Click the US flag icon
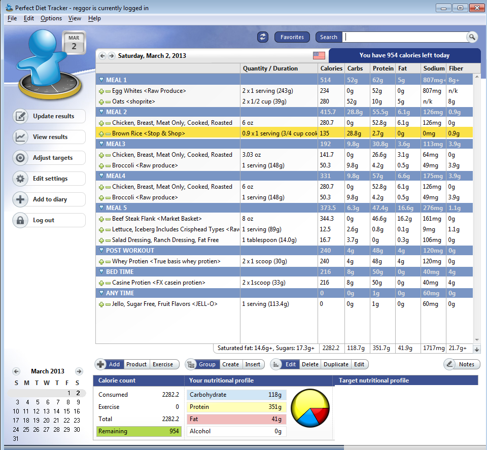487x450 pixels. (319, 56)
